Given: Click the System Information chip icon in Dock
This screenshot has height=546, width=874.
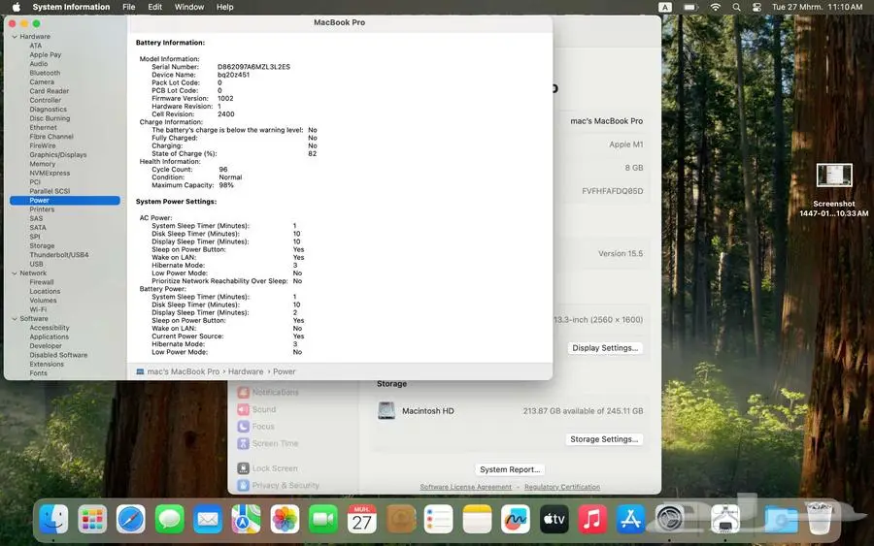Looking at the screenshot, I should [725, 519].
